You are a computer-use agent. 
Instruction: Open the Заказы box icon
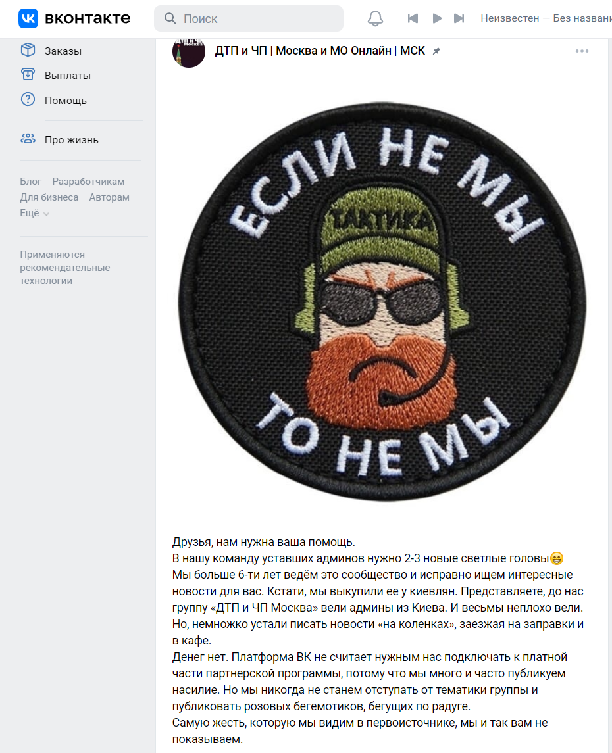pos(28,50)
